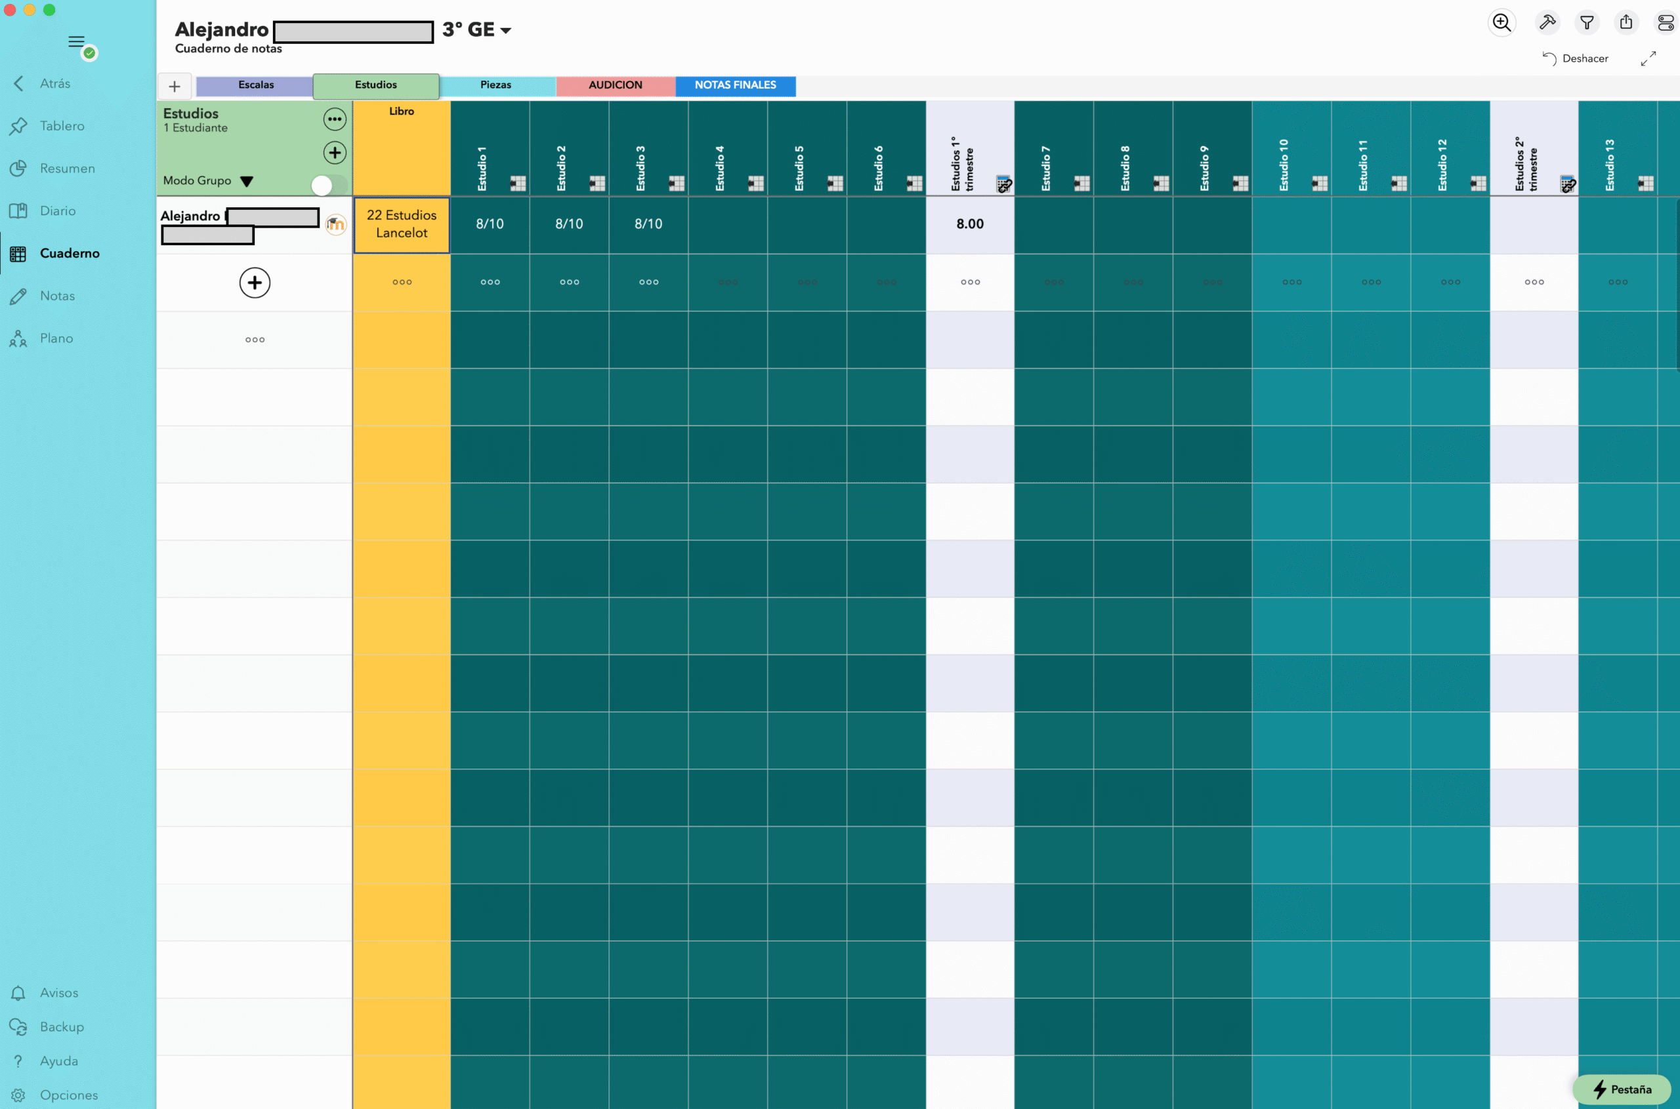The image size is (1680, 1109).
Task: Open Estudios tab options ellipsis menu
Action: [335, 119]
